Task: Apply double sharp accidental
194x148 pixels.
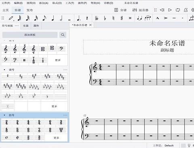Action: click(x=130, y=18)
